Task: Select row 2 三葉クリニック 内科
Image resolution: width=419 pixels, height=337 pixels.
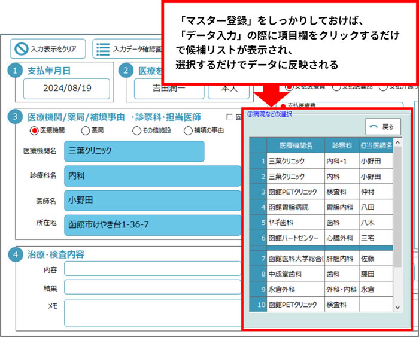Action: tap(321, 177)
